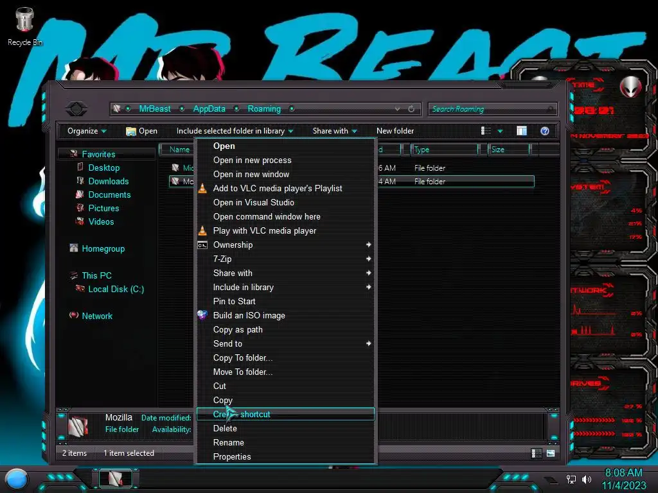Image resolution: width=658 pixels, height=493 pixels.
Task: Click the Build an ISO image disc icon
Action: click(x=202, y=315)
